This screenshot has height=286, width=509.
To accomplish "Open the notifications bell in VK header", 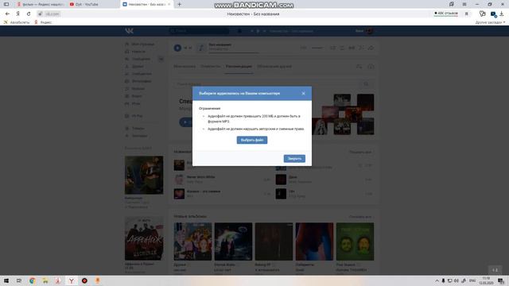I will [239, 31].
